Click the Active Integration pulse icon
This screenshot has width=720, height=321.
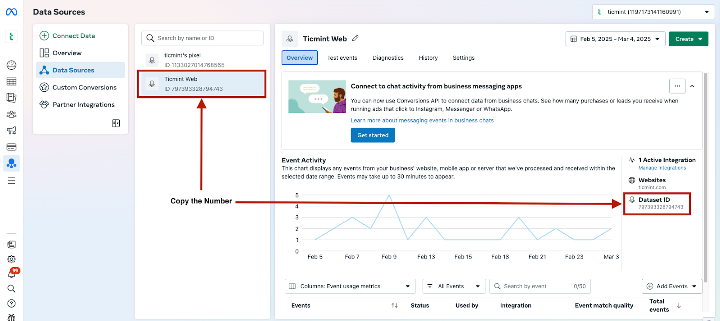pyautogui.click(x=632, y=160)
